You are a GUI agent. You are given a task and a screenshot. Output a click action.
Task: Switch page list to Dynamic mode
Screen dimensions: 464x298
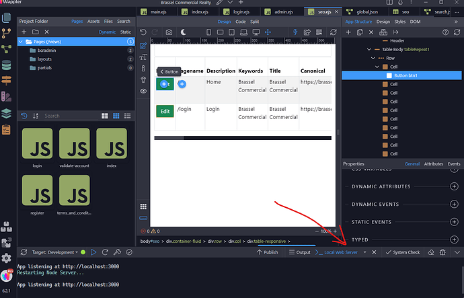[x=107, y=32]
